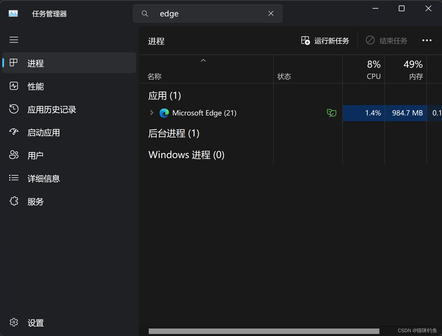Clear the search box text with X
Screen dimensions: 442x336
click(x=271, y=13)
